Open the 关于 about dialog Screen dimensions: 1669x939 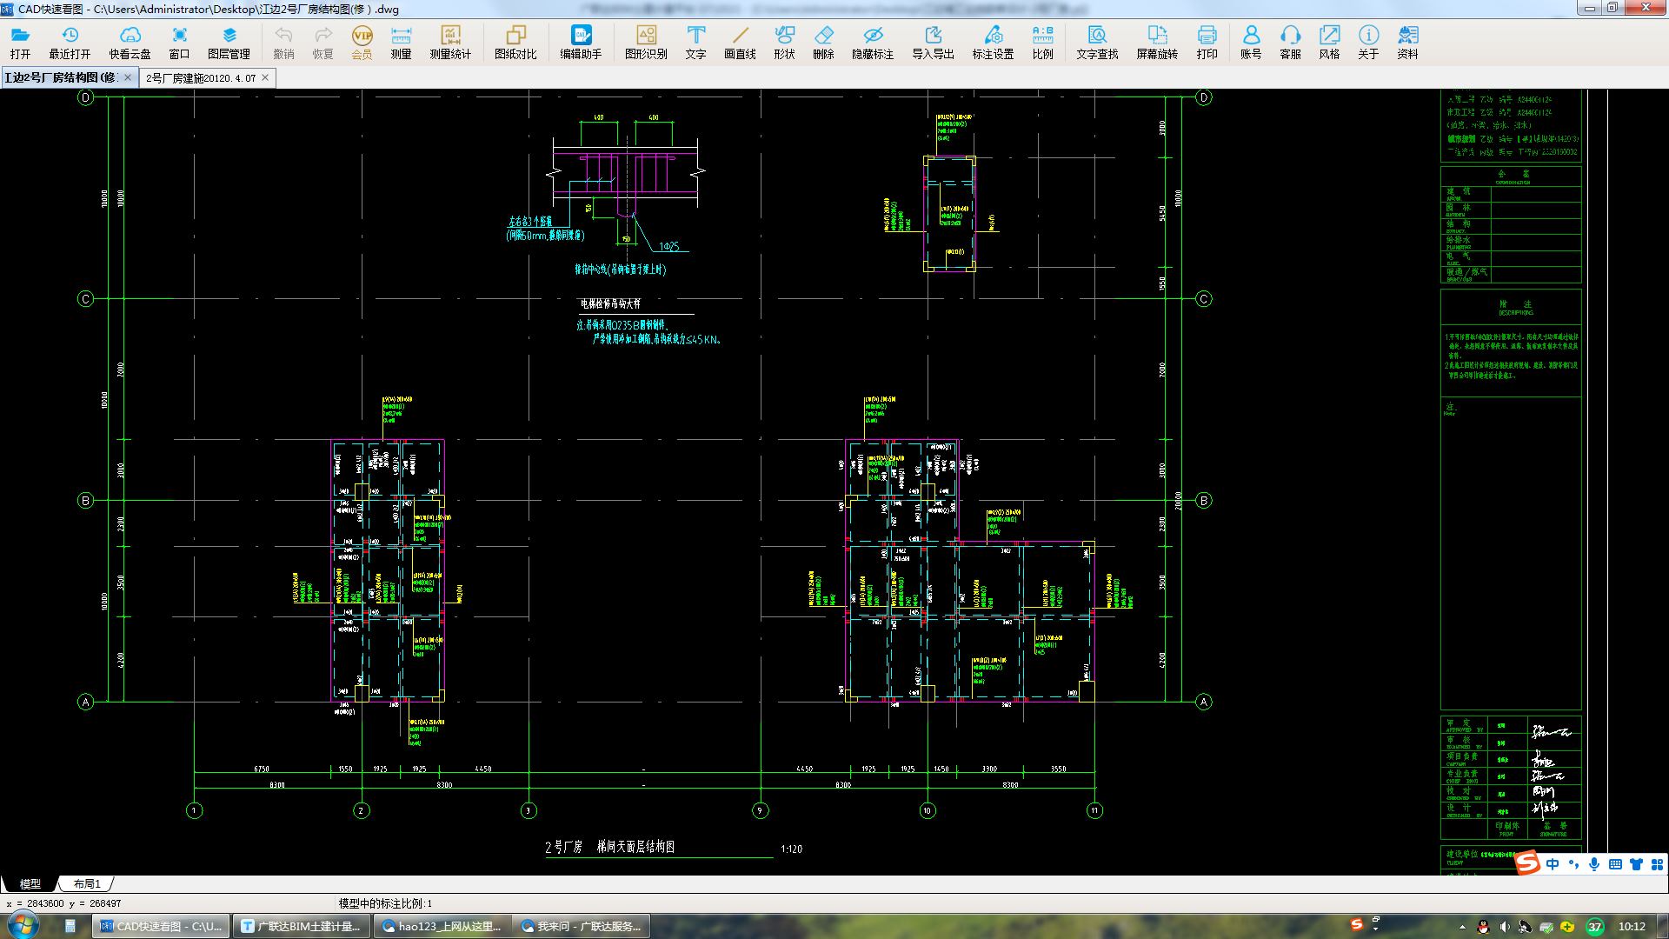(1369, 43)
